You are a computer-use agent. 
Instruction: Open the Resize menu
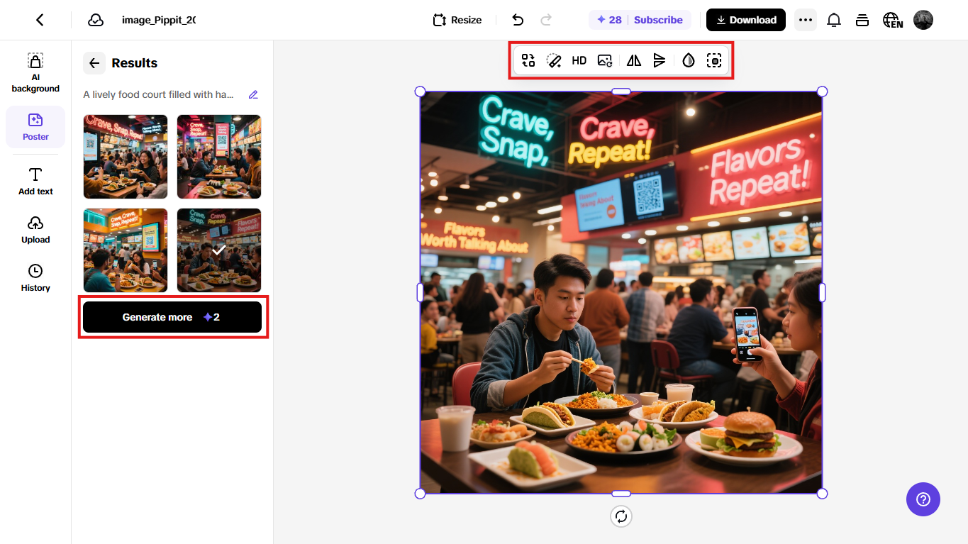[x=457, y=20]
